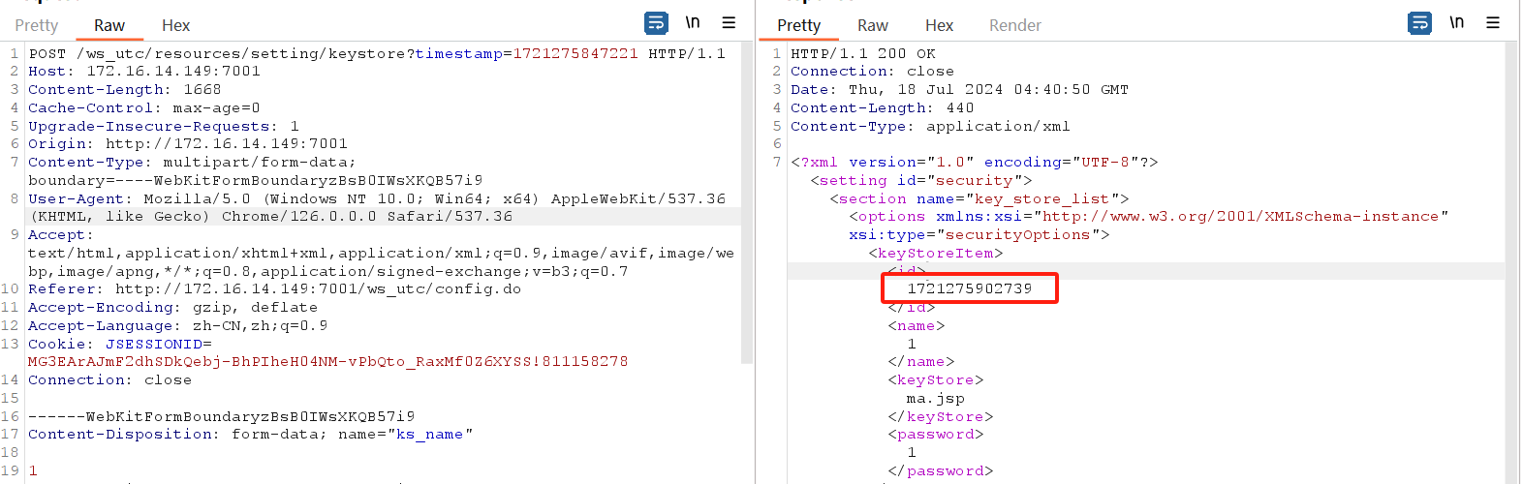1523x484 pixels.
Task: Click ma.jsp keyStore value
Action: tap(936, 398)
